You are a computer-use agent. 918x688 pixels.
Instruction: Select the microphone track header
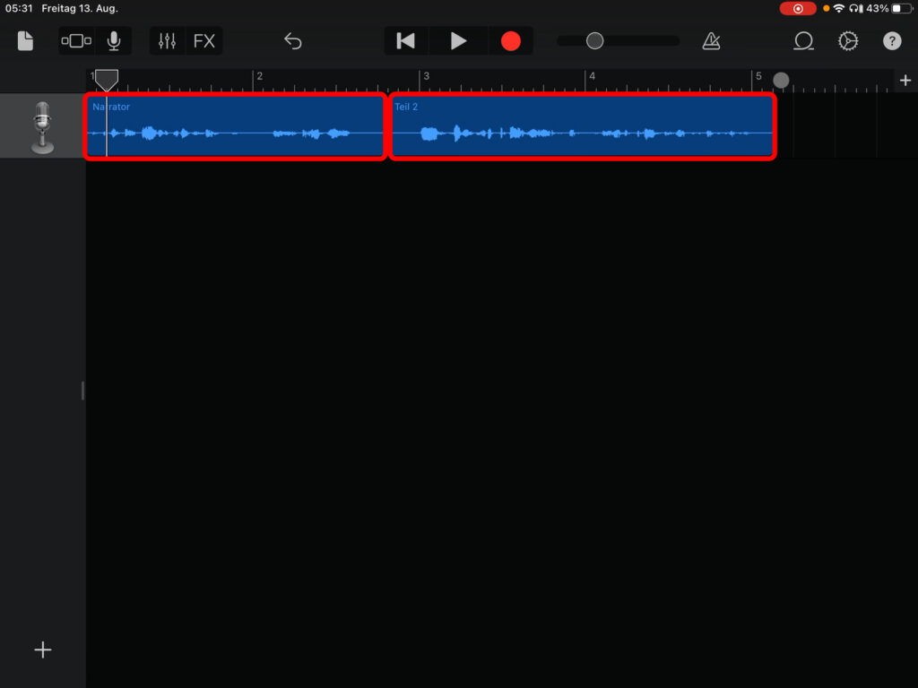[42, 127]
